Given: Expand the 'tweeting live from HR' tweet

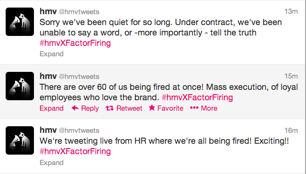Looking at the screenshot, I should pos(51,163).
